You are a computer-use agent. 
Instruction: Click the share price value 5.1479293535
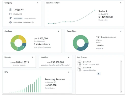click(x=106, y=17)
